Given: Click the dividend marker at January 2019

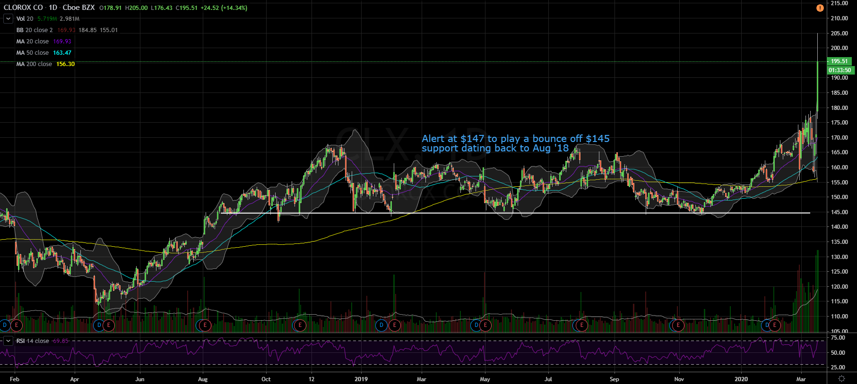Looking at the screenshot, I should tap(381, 325).
